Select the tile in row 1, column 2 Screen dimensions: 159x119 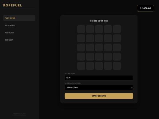tap(90, 29)
